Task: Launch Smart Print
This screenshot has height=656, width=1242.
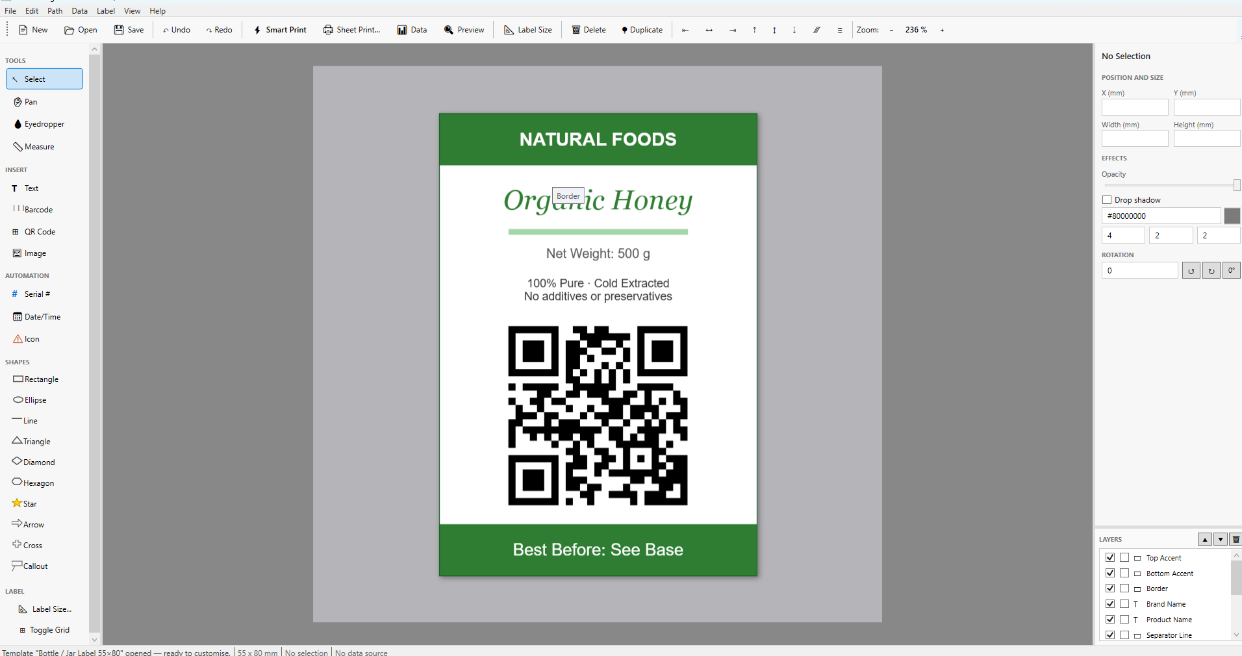Action: click(x=280, y=30)
